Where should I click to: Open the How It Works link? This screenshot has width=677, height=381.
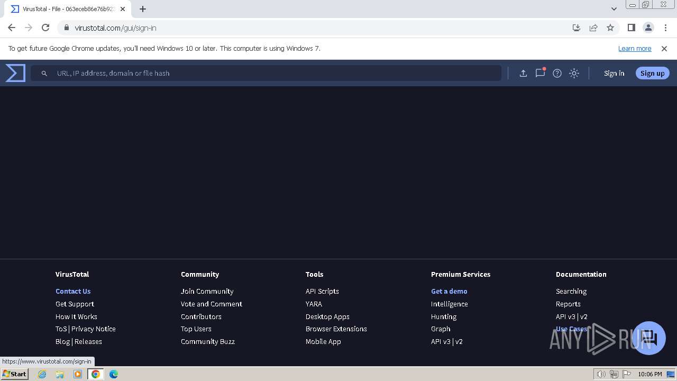(76, 316)
